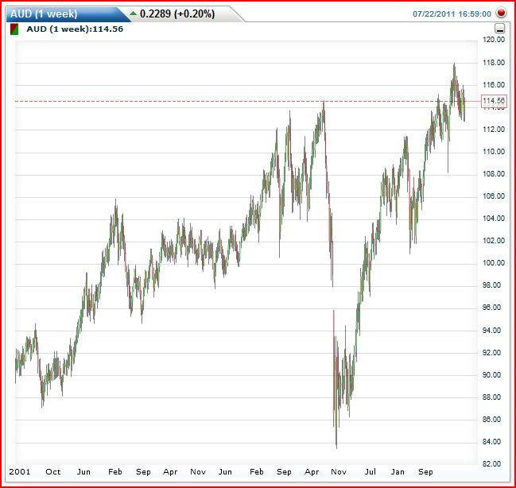Click the 07/22/2011 16:59:00 timestamp
The image size is (516, 488).
452,14
